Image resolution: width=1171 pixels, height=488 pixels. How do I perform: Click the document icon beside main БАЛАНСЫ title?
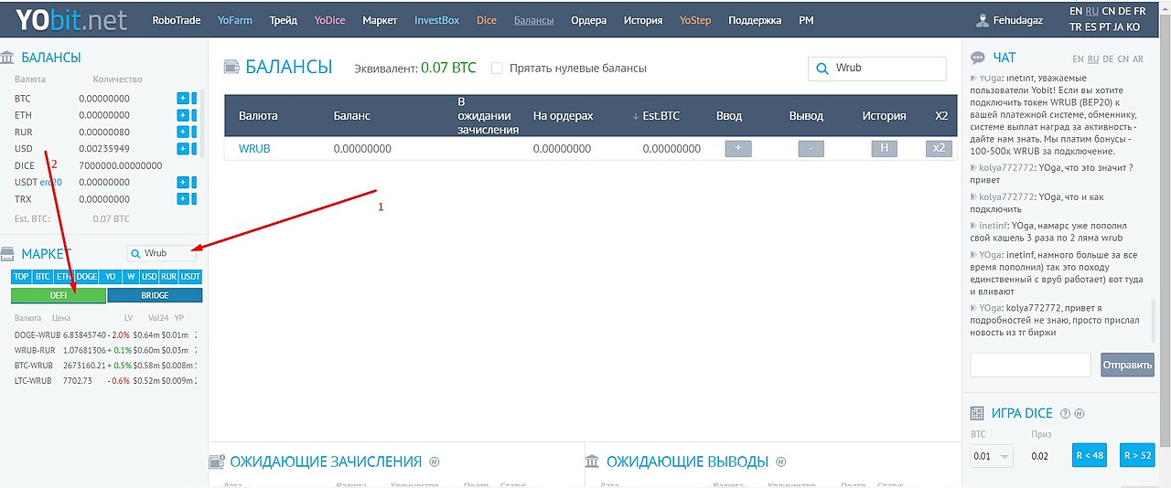point(231,67)
